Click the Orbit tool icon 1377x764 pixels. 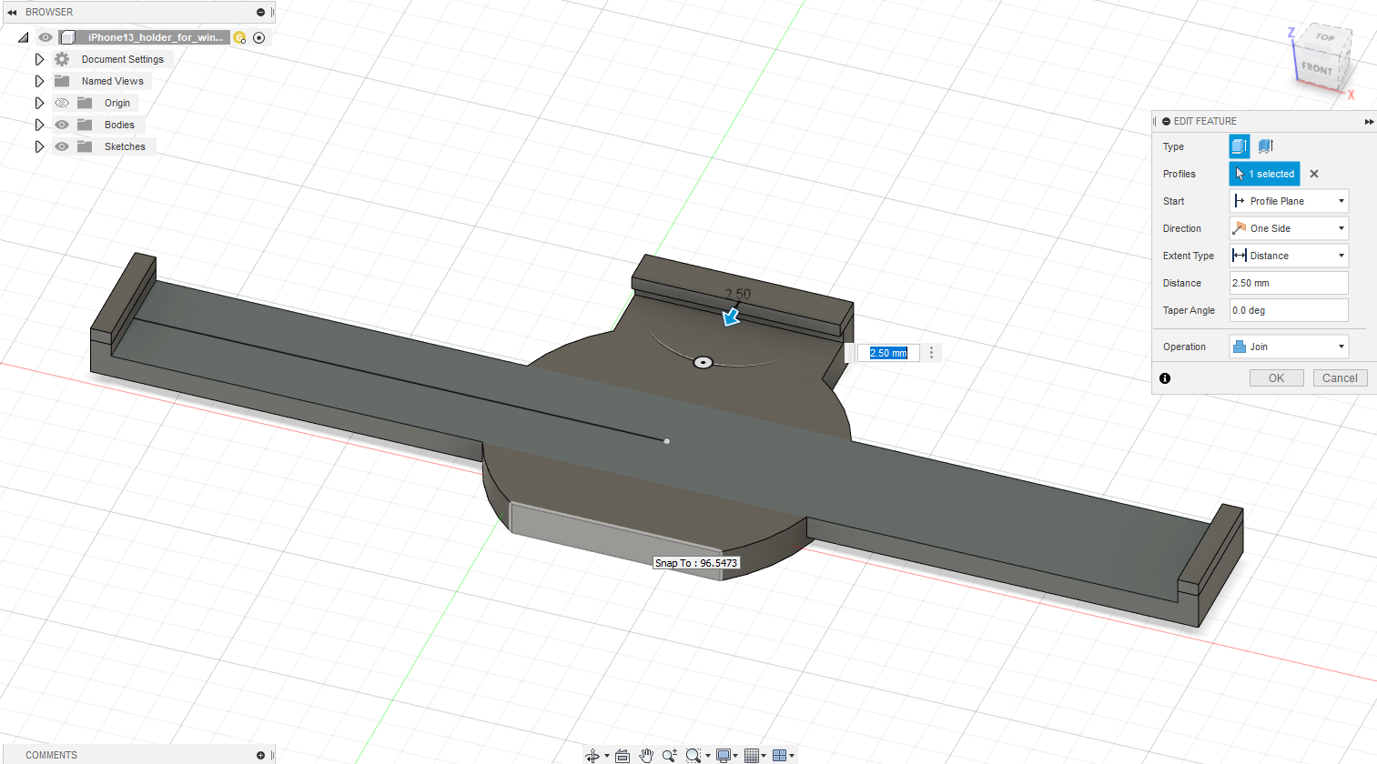[x=592, y=755]
